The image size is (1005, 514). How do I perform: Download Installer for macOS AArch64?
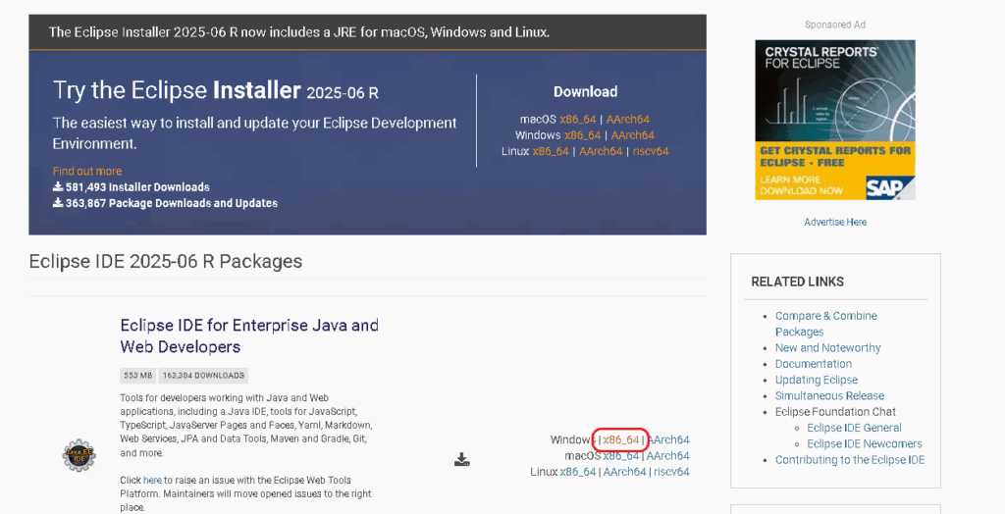point(627,120)
